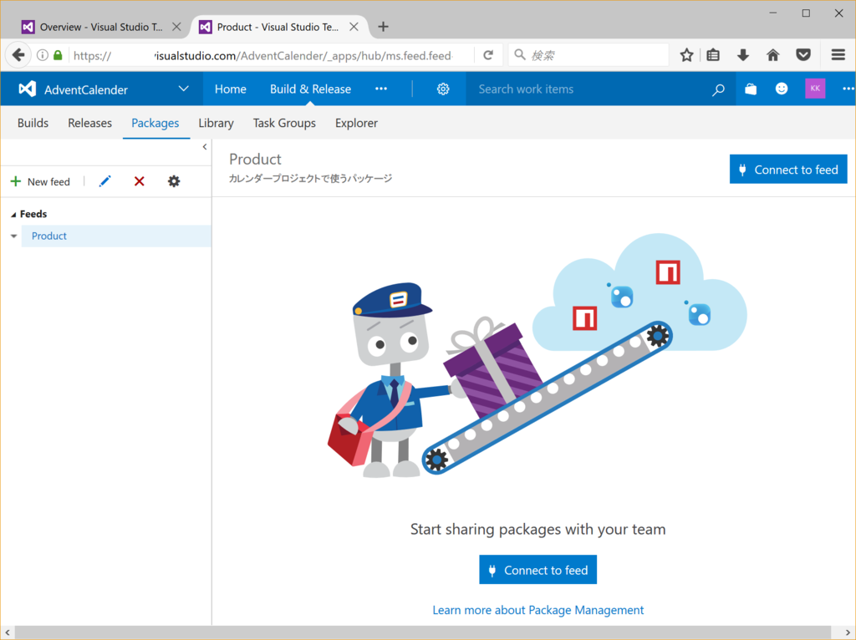Click the Pocket save icon
This screenshot has width=856, height=640.
[x=803, y=55]
